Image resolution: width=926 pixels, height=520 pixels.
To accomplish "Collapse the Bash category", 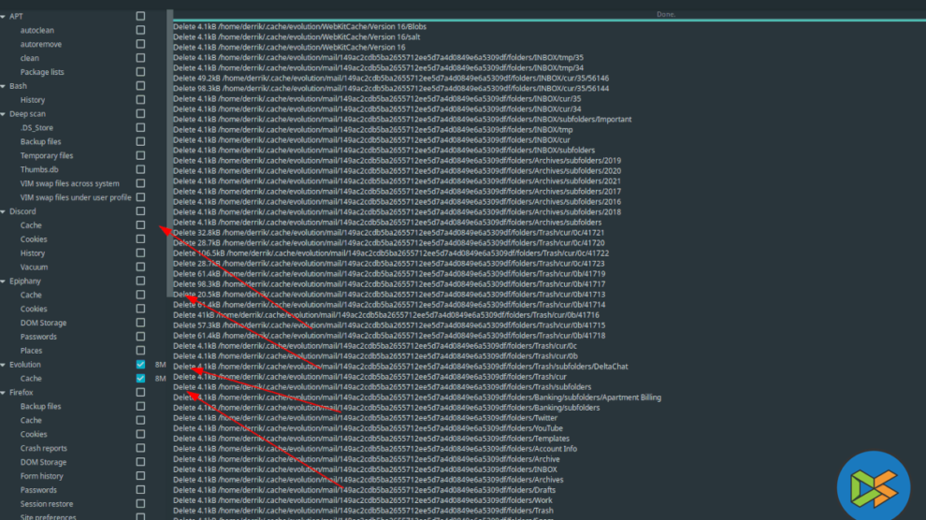I will click(3, 86).
